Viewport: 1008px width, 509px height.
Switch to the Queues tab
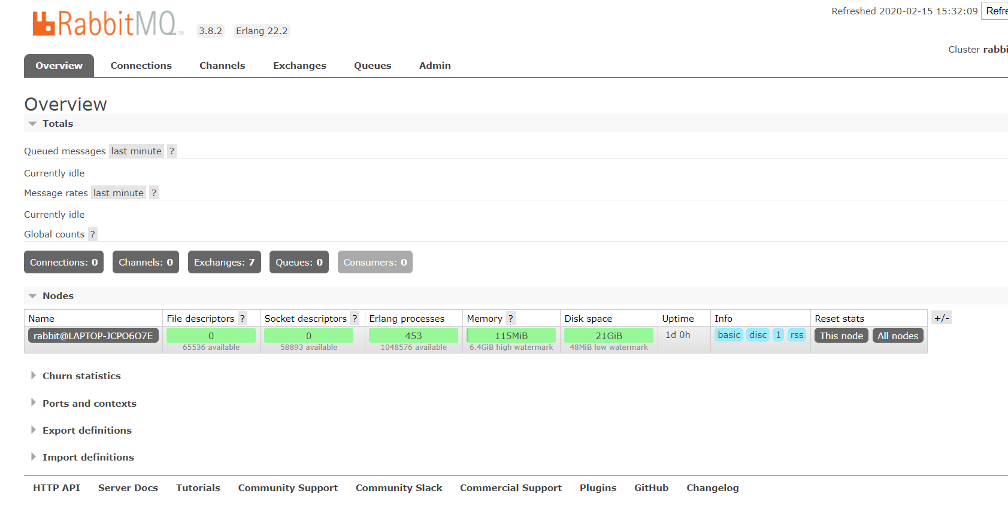pos(373,66)
